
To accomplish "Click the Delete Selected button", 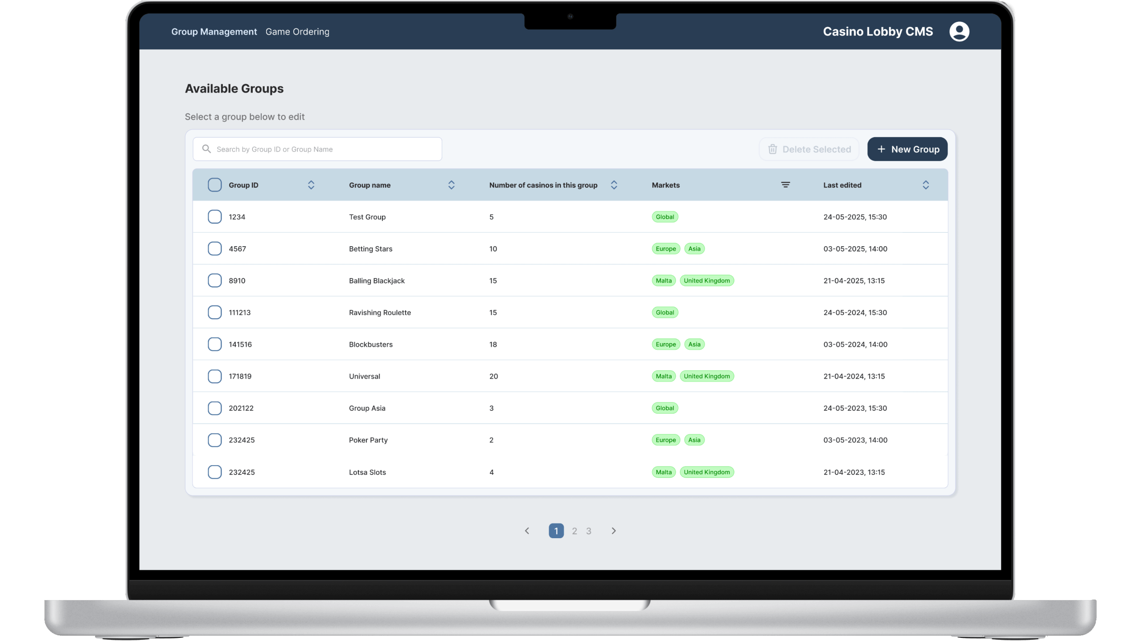I will point(809,149).
